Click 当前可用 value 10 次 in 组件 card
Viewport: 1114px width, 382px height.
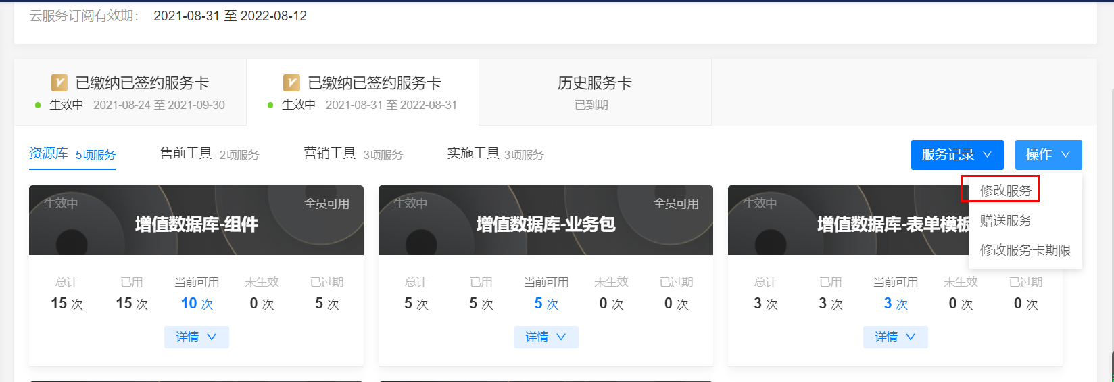(197, 304)
